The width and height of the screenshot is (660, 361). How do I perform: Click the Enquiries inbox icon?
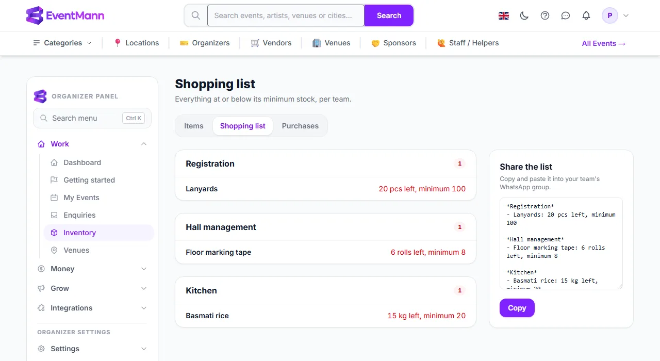pos(54,215)
